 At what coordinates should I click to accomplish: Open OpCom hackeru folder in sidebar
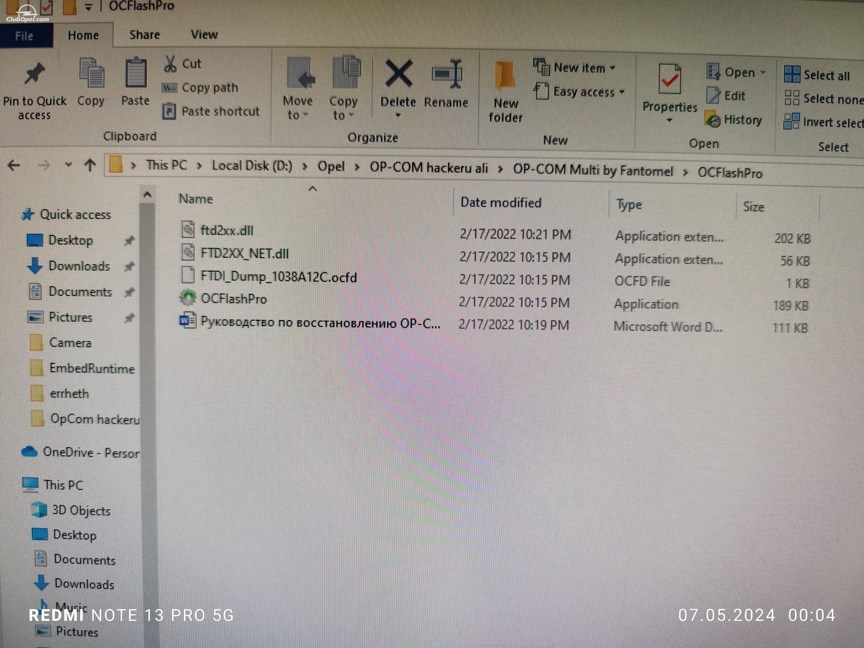pos(94,419)
